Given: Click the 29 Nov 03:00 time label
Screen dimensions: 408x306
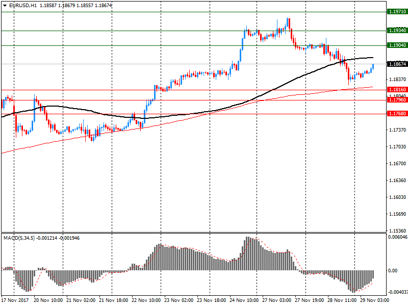Looking at the screenshot, I should (375, 300).
